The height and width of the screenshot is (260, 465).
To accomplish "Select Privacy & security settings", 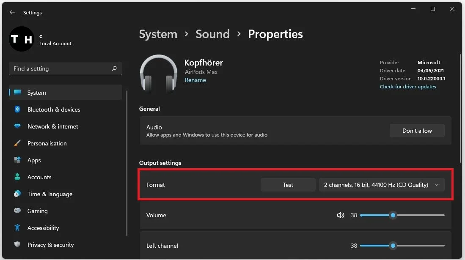I will coord(50,244).
